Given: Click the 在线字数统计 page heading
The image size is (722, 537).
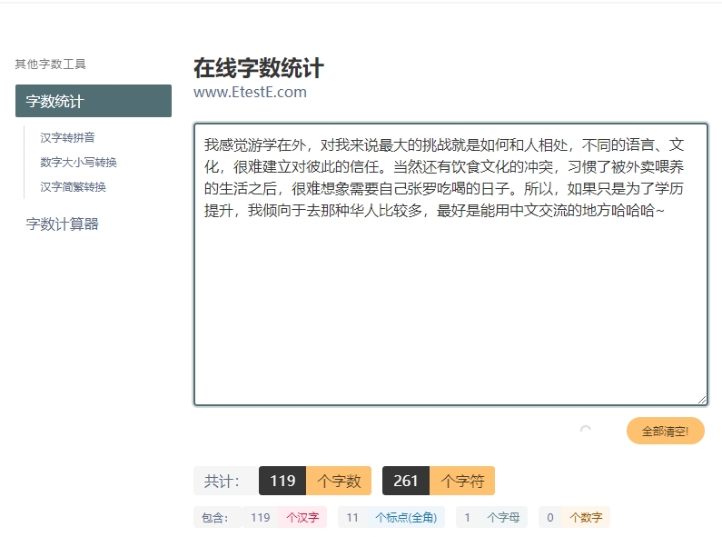Looking at the screenshot, I should click(259, 68).
